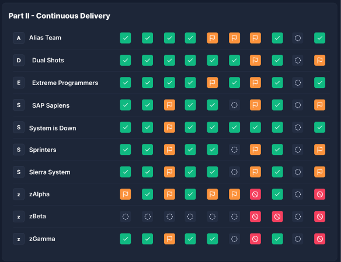Click Alias Team's first green checkmark
341x262 pixels.
click(126, 38)
